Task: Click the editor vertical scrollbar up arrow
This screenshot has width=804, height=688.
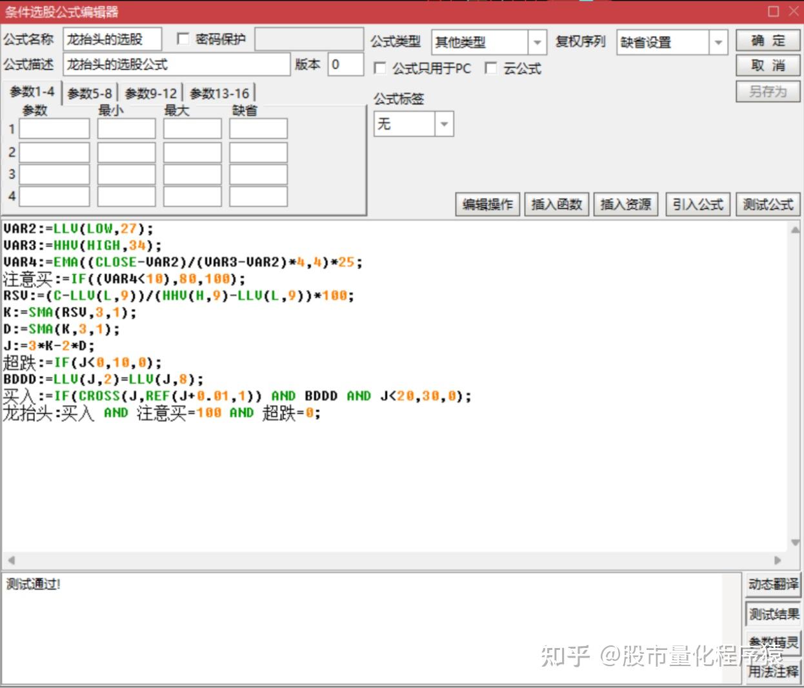Action: [x=795, y=229]
